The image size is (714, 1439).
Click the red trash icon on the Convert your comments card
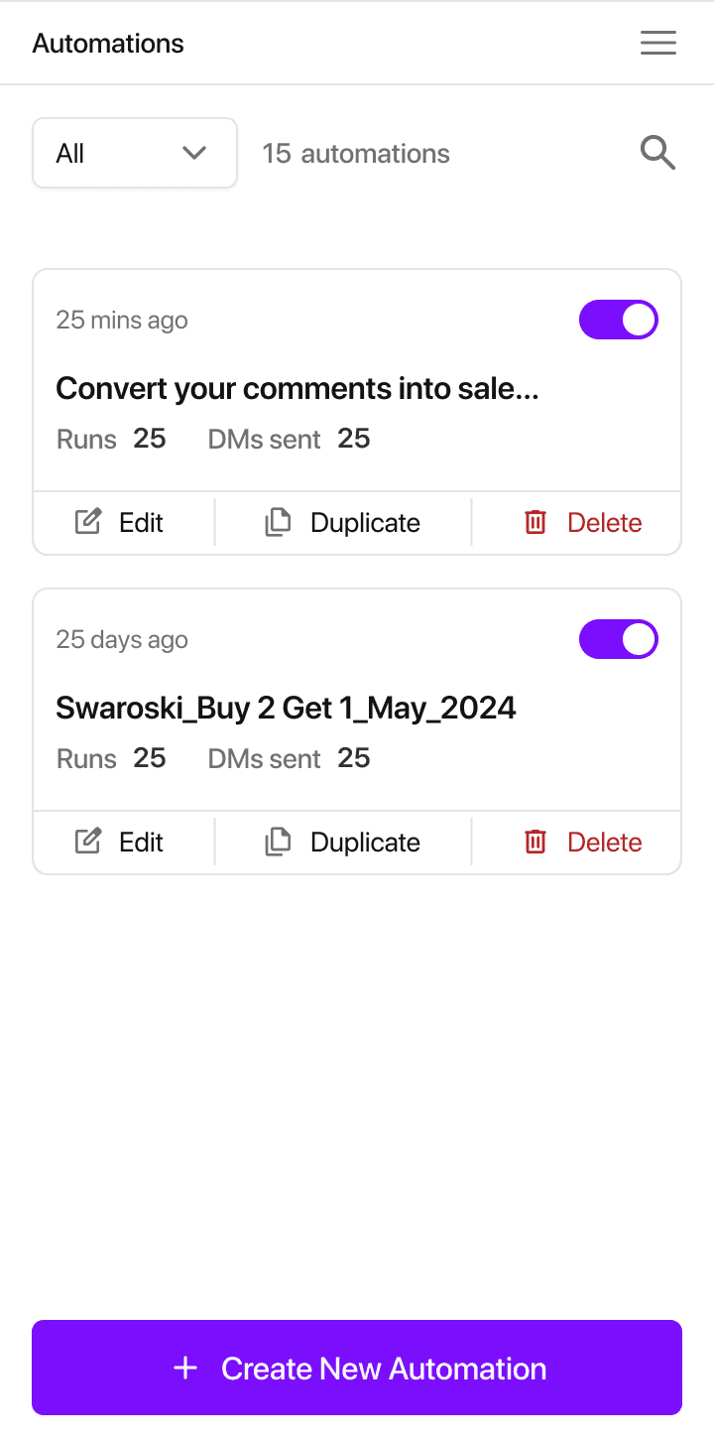point(535,522)
